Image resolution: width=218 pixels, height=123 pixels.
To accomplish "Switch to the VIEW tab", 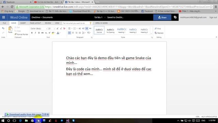I will pyautogui.click(x=57, y=23).
